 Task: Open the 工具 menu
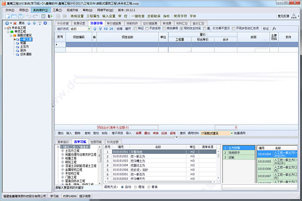pyautogui.click(x=57, y=10)
